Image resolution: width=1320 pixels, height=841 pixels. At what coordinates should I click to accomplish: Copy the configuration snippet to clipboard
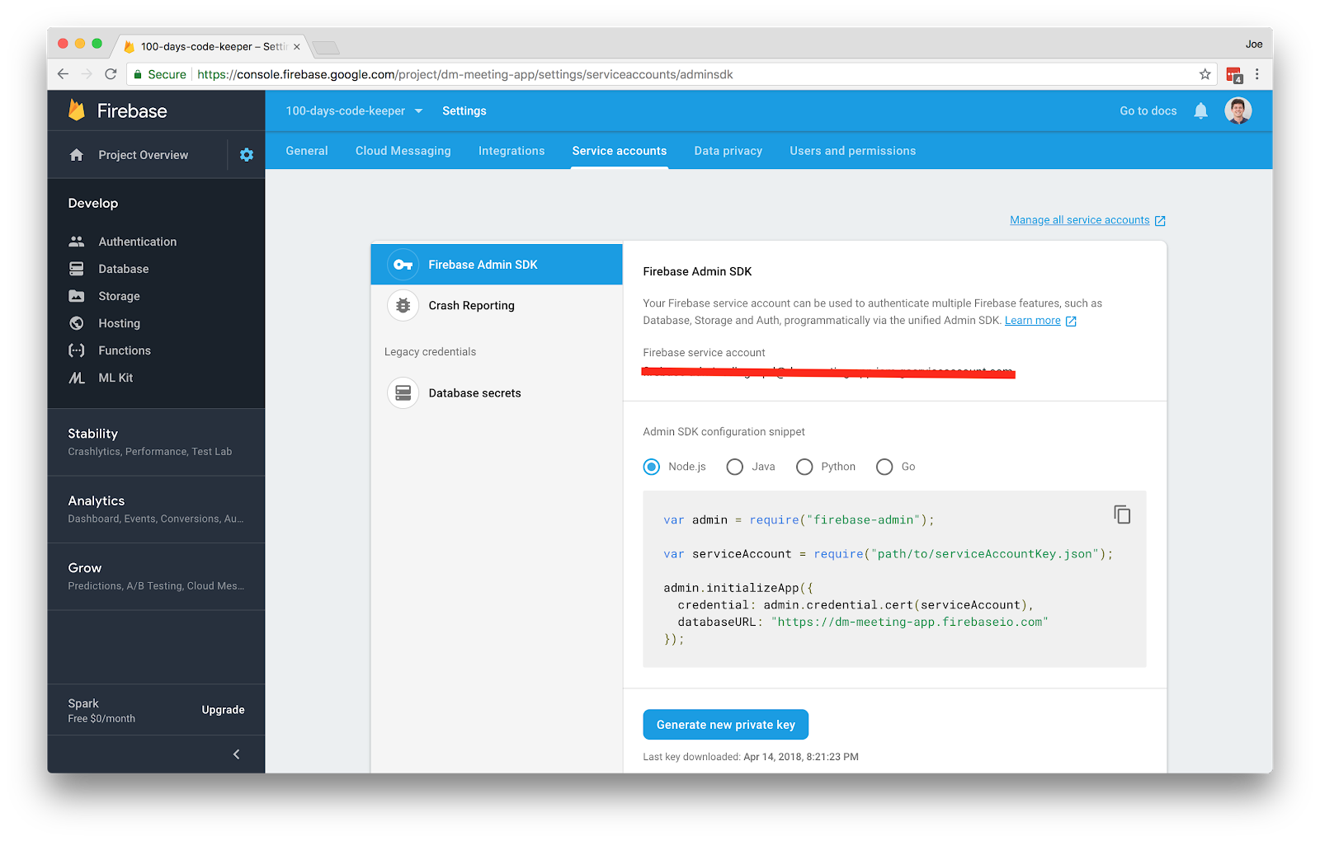click(x=1122, y=514)
